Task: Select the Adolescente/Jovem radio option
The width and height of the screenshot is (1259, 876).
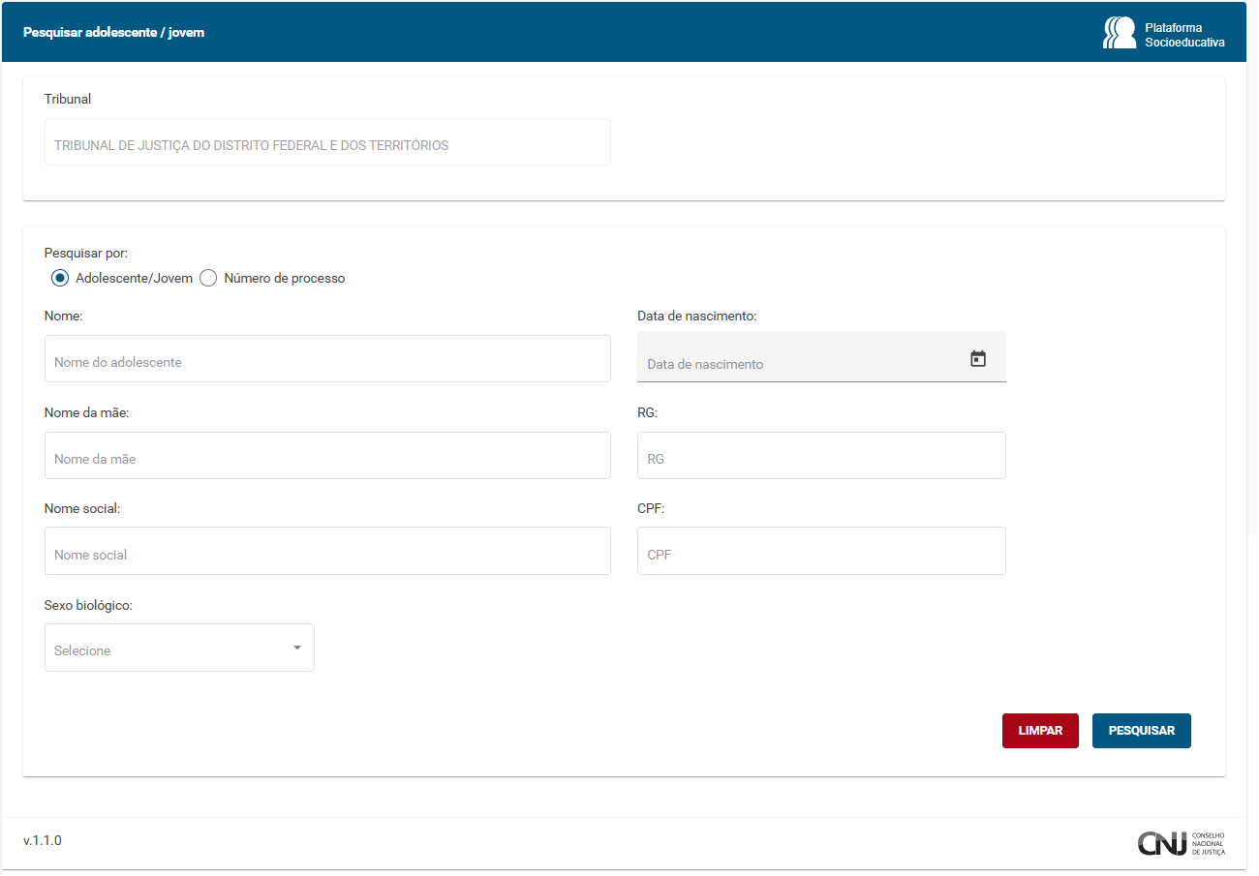Action: pyautogui.click(x=60, y=278)
